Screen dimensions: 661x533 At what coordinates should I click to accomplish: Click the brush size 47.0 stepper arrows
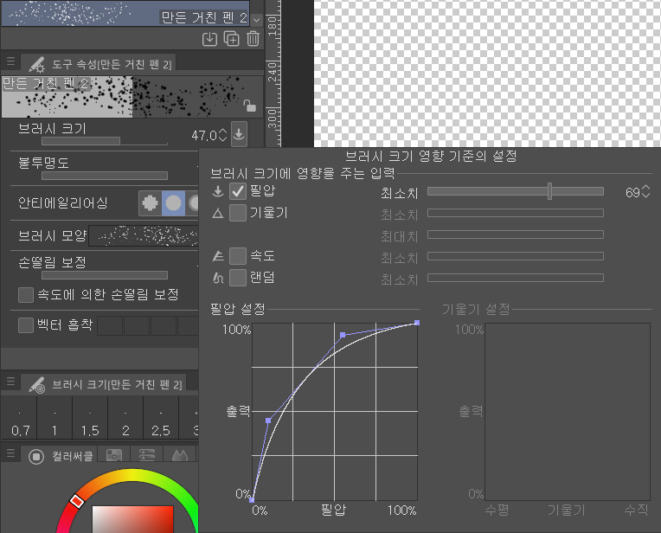[223, 135]
